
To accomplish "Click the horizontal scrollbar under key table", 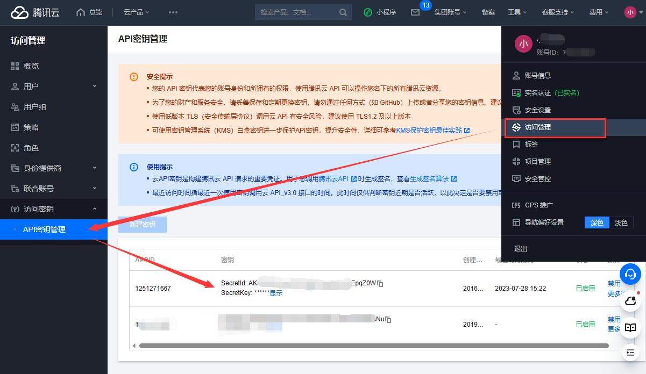I will (x=374, y=346).
